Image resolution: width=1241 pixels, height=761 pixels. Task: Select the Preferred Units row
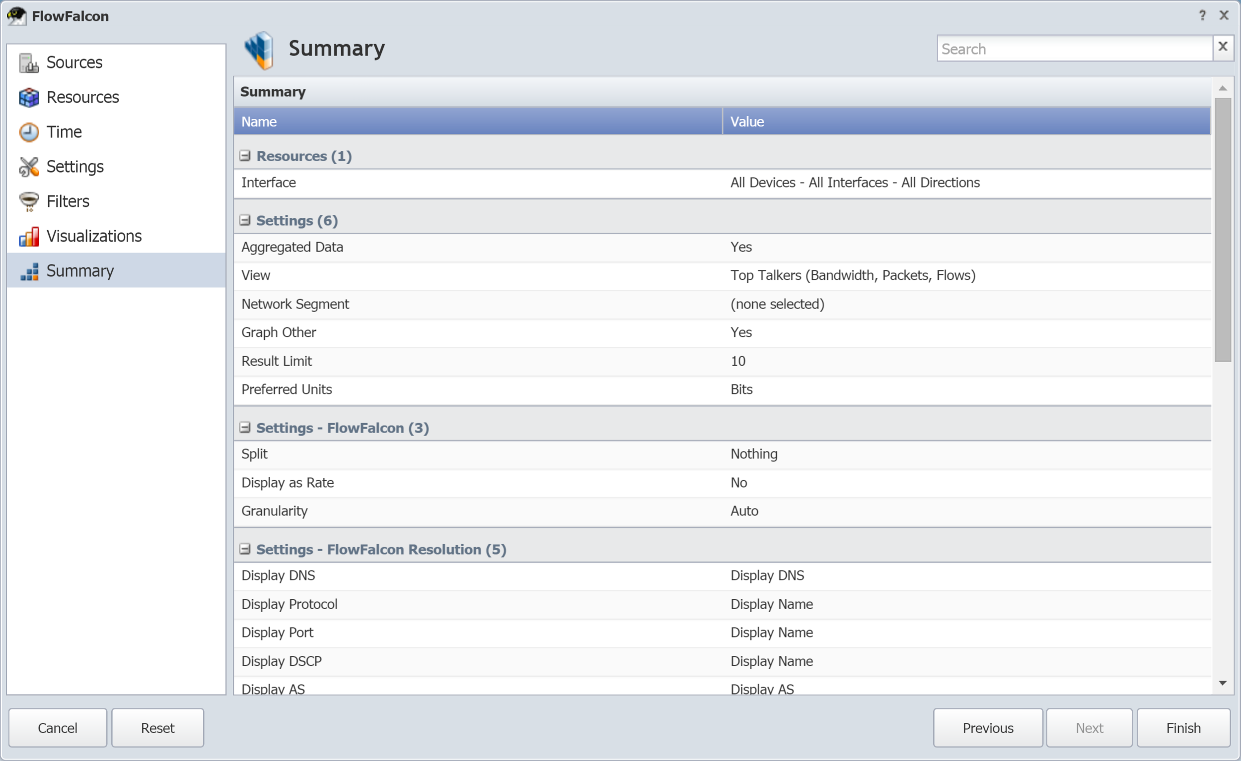(x=722, y=389)
